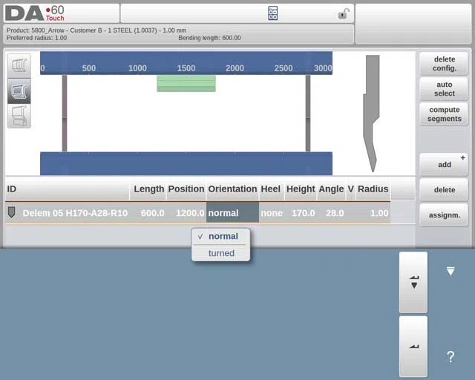
Task: Click the compute segments button
Action: pos(444,114)
